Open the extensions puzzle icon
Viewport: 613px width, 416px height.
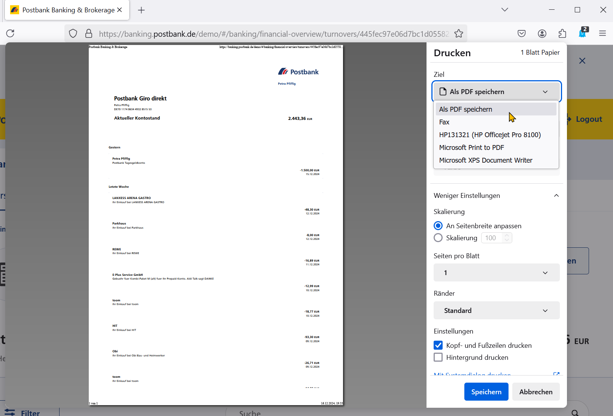tap(562, 33)
